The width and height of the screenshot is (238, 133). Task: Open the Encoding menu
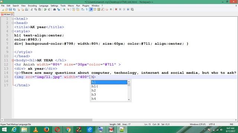pyautogui.click(x=32, y=6)
